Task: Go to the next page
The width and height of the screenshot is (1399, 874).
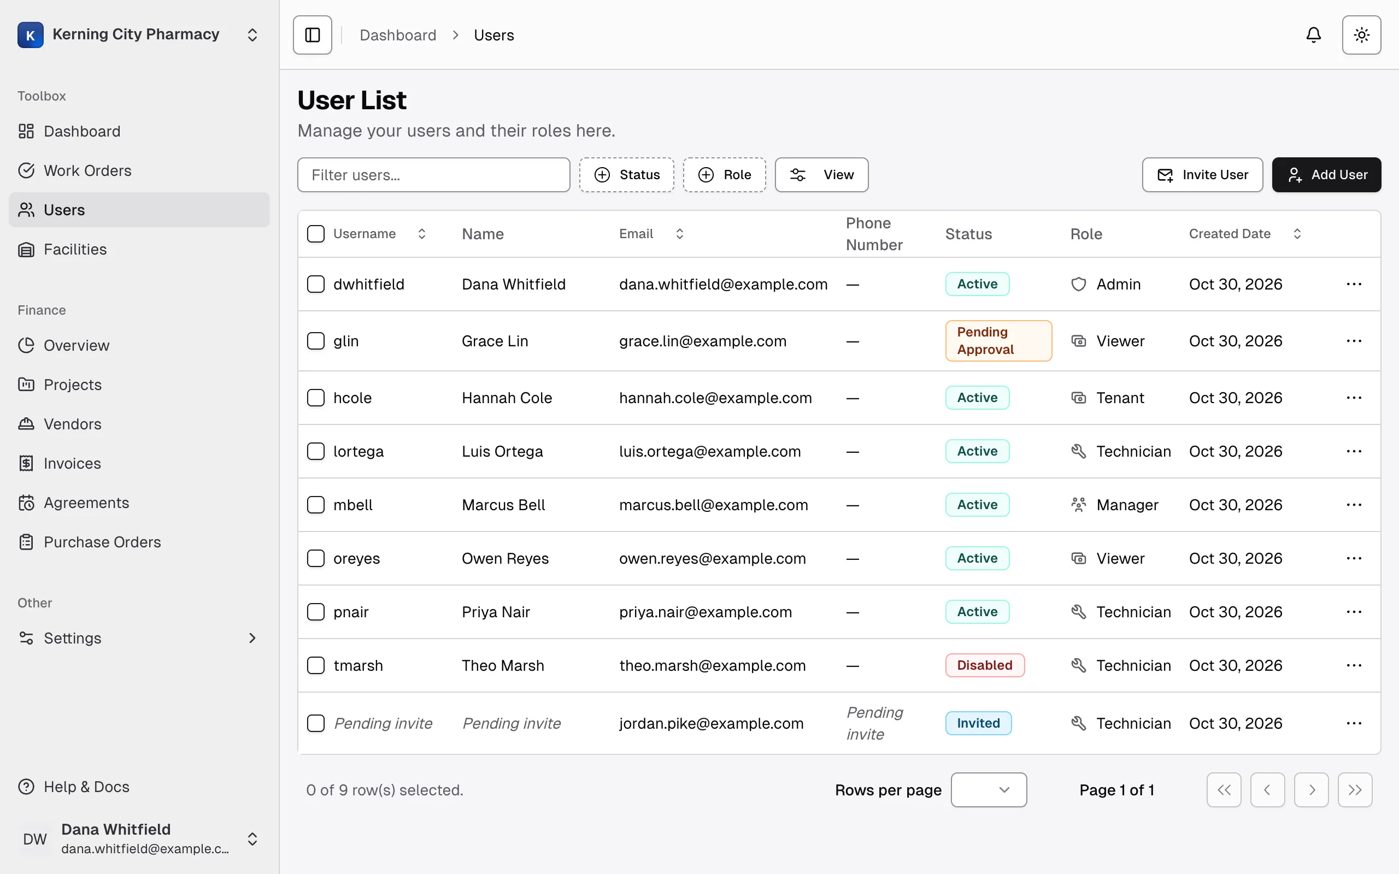Action: coord(1311,790)
